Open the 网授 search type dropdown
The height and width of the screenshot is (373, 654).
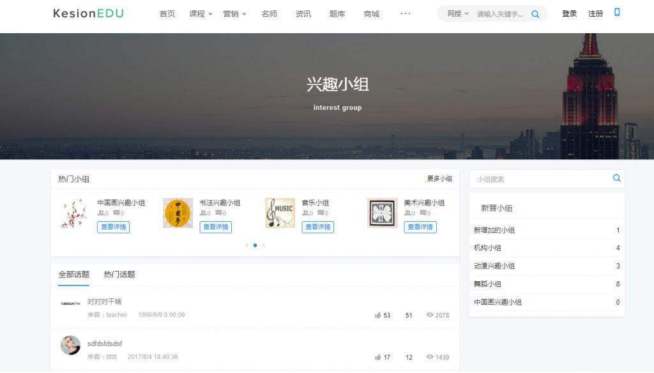457,13
